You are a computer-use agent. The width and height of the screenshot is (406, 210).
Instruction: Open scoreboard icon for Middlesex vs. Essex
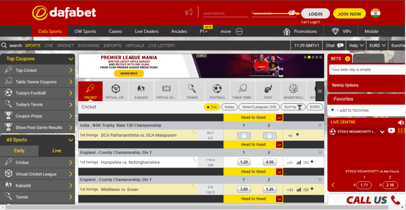click(x=306, y=190)
